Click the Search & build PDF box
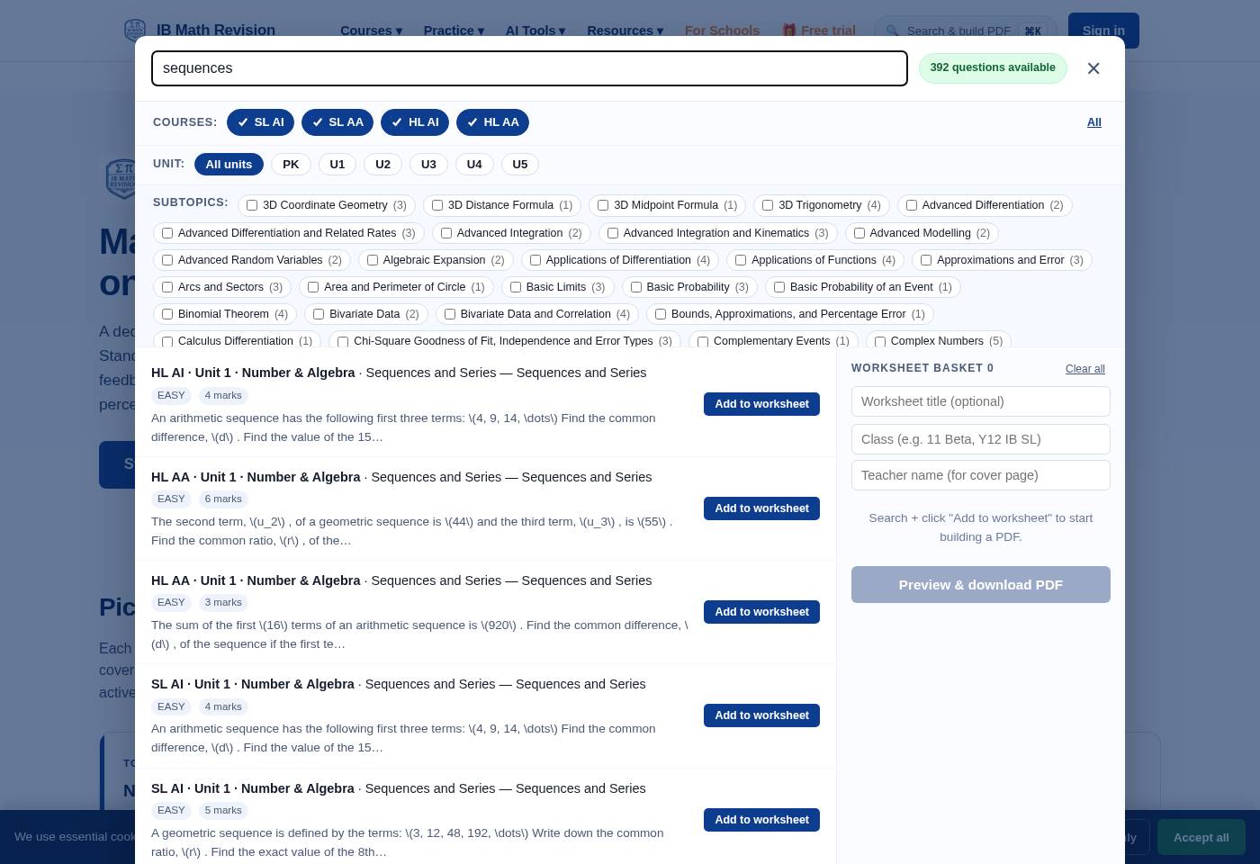Screen dimensions: 1260x864 pos(965,31)
